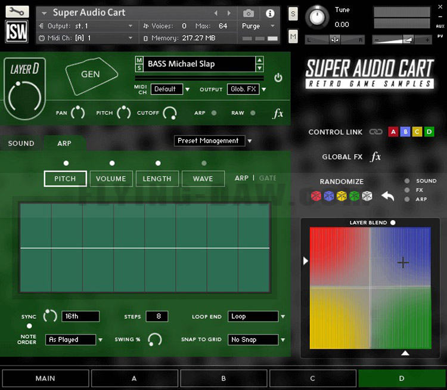The width and height of the screenshot is (447, 390).
Task: Open the instrument info icon
Action: [270, 13]
